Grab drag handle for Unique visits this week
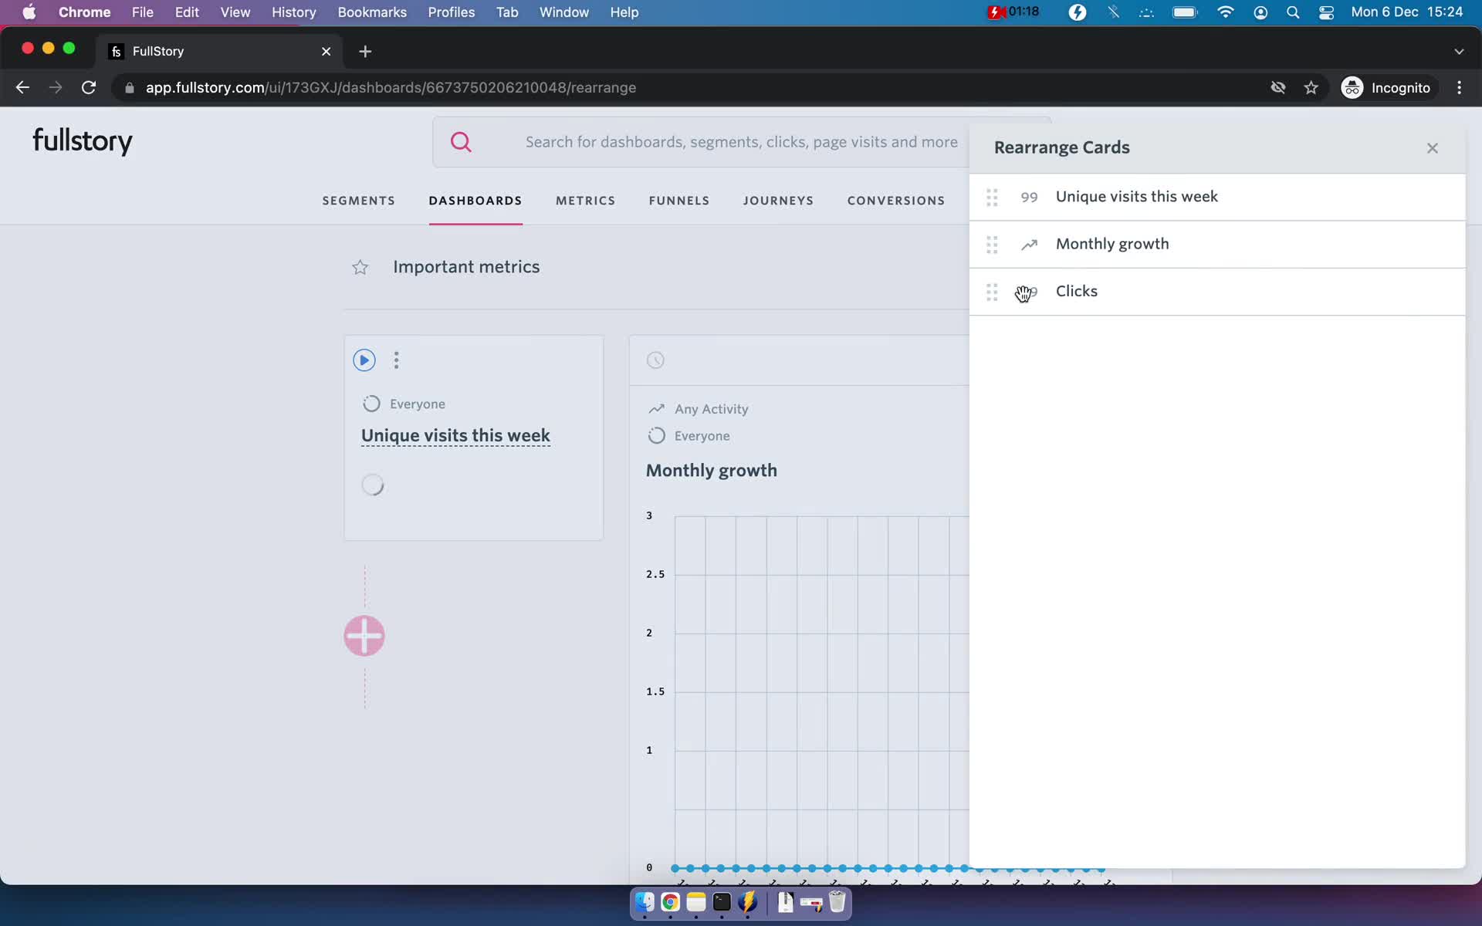Image resolution: width=1482 pixels, height=926 pixels. pyautogui.click(x=992, y=198)
